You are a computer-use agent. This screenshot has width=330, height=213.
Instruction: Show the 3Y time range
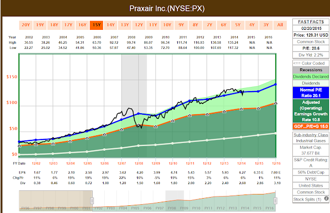point(266,25)
